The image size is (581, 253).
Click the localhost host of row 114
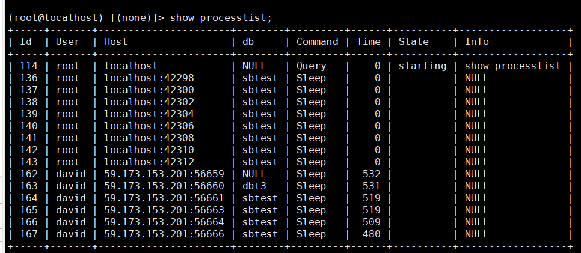(x=131, y=66)
